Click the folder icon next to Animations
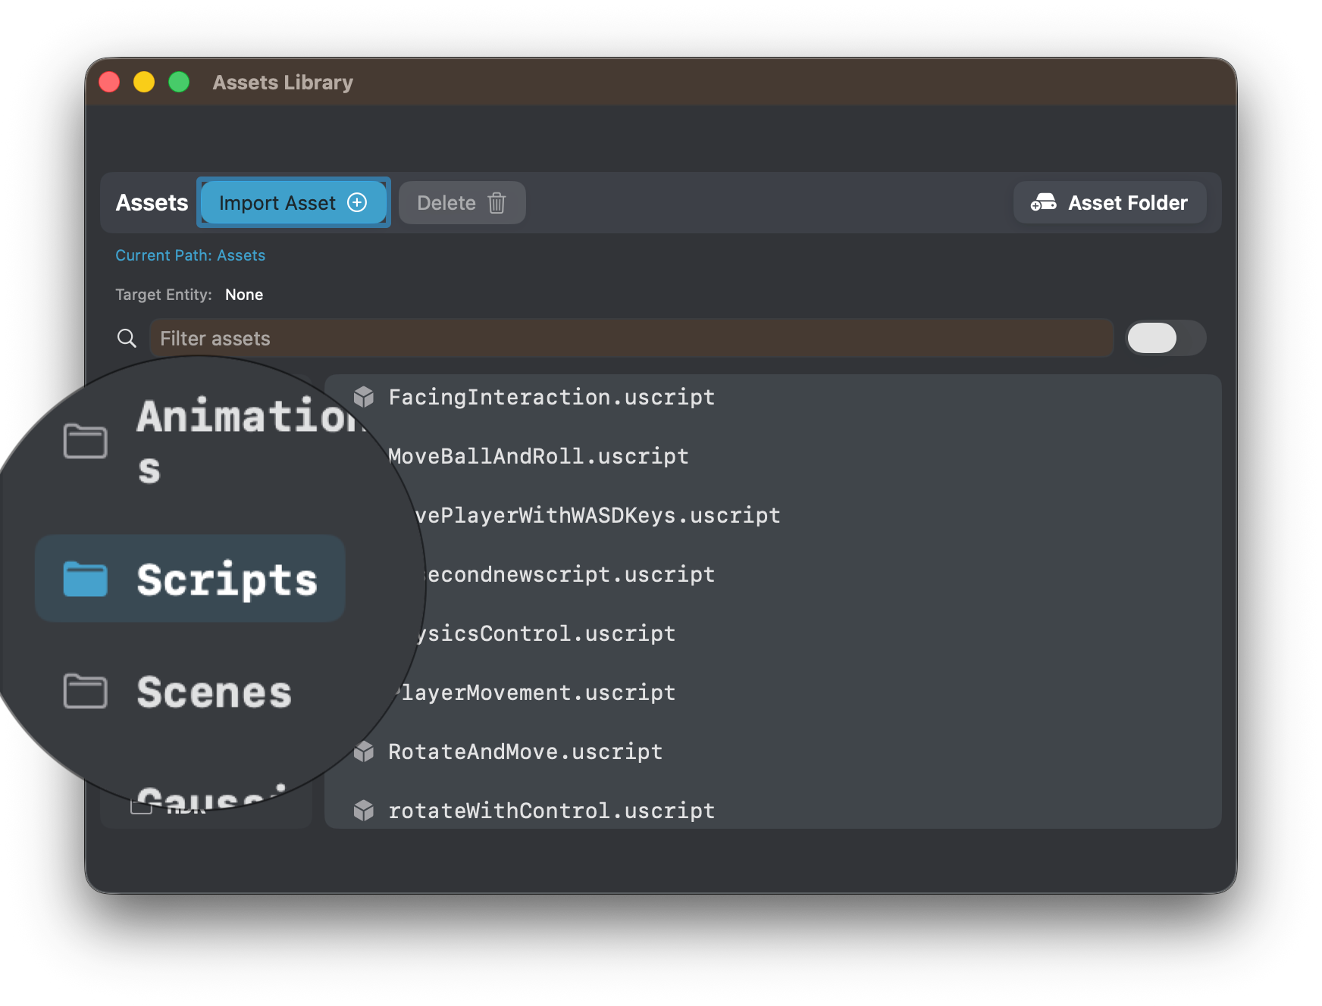 85,442
